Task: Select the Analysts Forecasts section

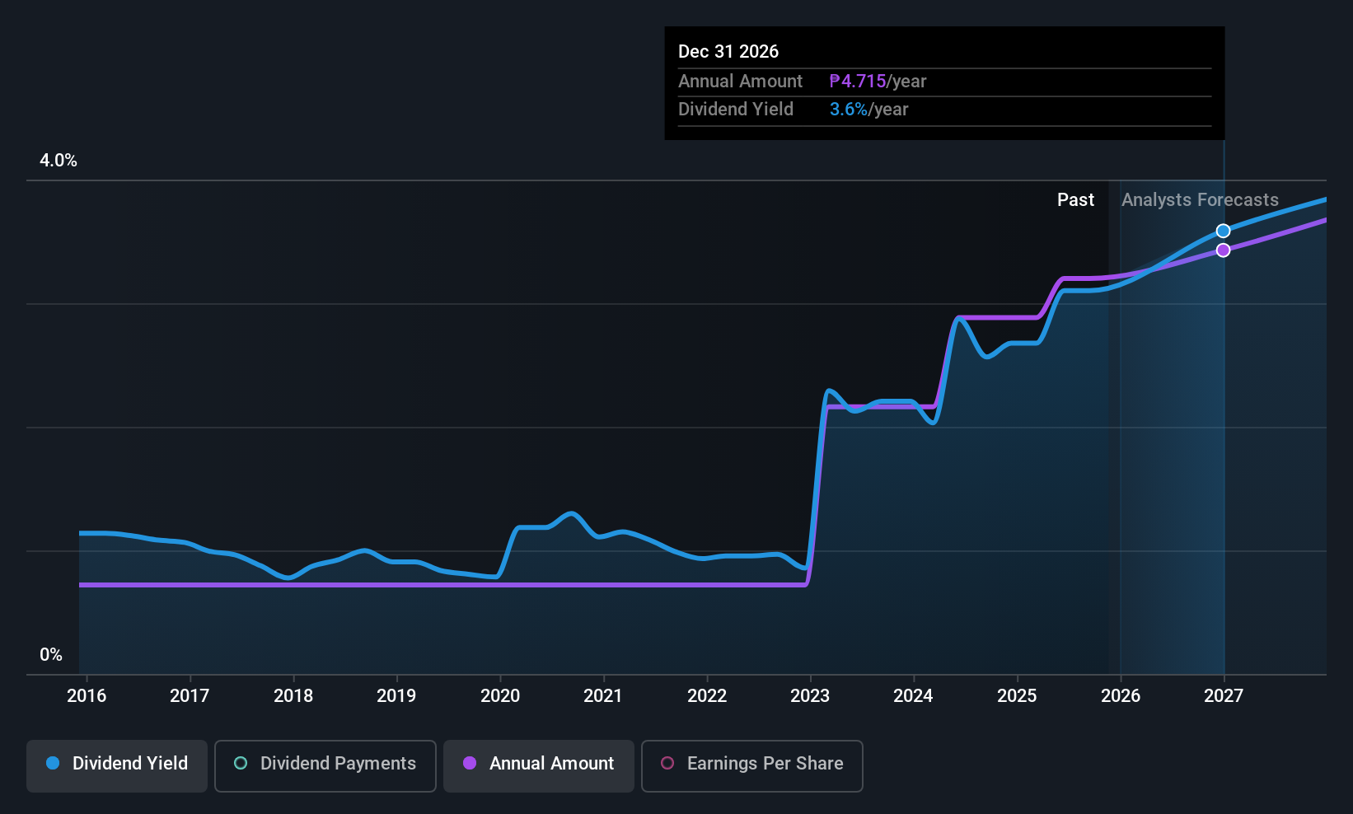Action: pyautogui.click(x=1200, y=199)
